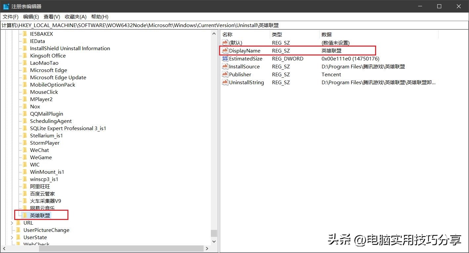Screen dimensions: 469x253
Task: Select the DisplayName value name
Action: tap(245, 51)
